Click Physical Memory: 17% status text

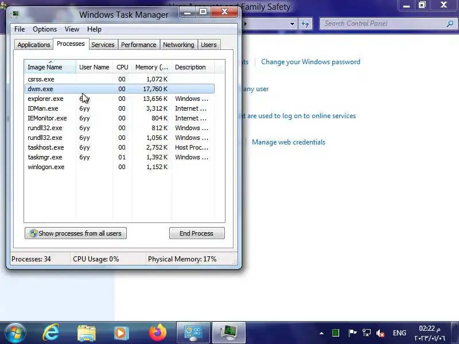(182, 259)
